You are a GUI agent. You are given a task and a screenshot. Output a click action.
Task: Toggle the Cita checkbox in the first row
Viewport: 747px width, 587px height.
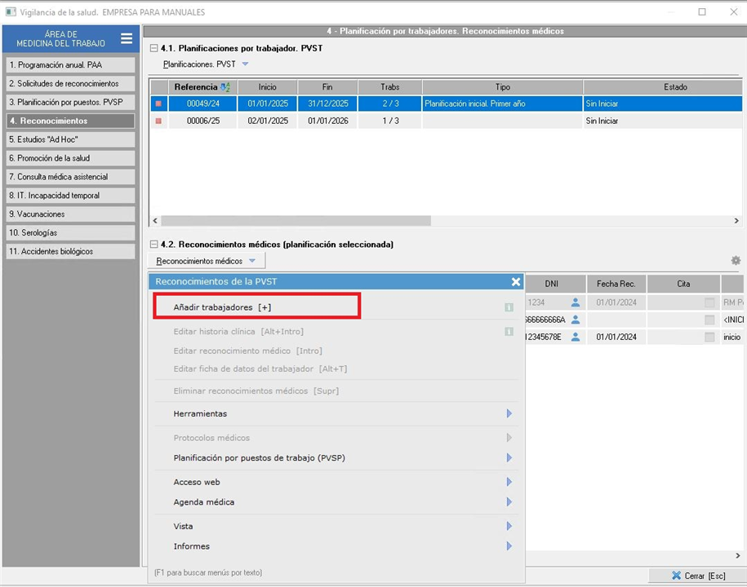pos(709,302)
